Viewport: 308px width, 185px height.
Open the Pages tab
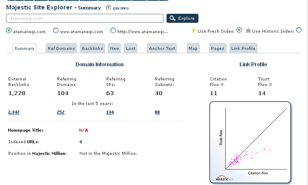pos(218,48)
